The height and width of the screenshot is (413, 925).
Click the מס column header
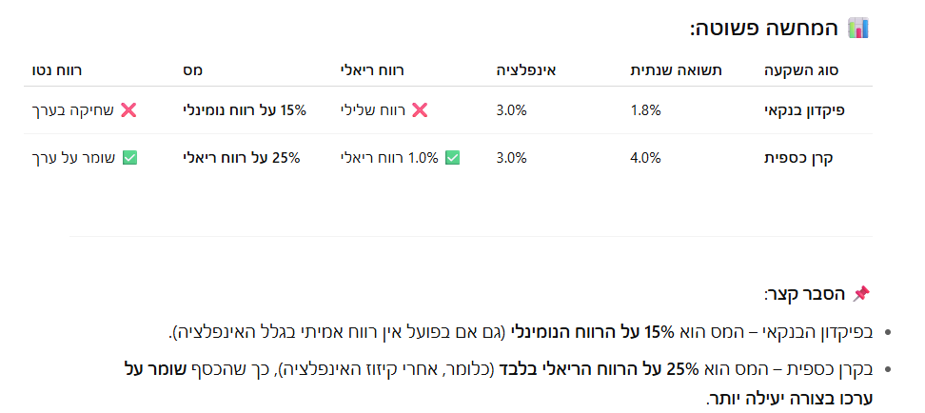pyautogui.click(x=192, y=70)
